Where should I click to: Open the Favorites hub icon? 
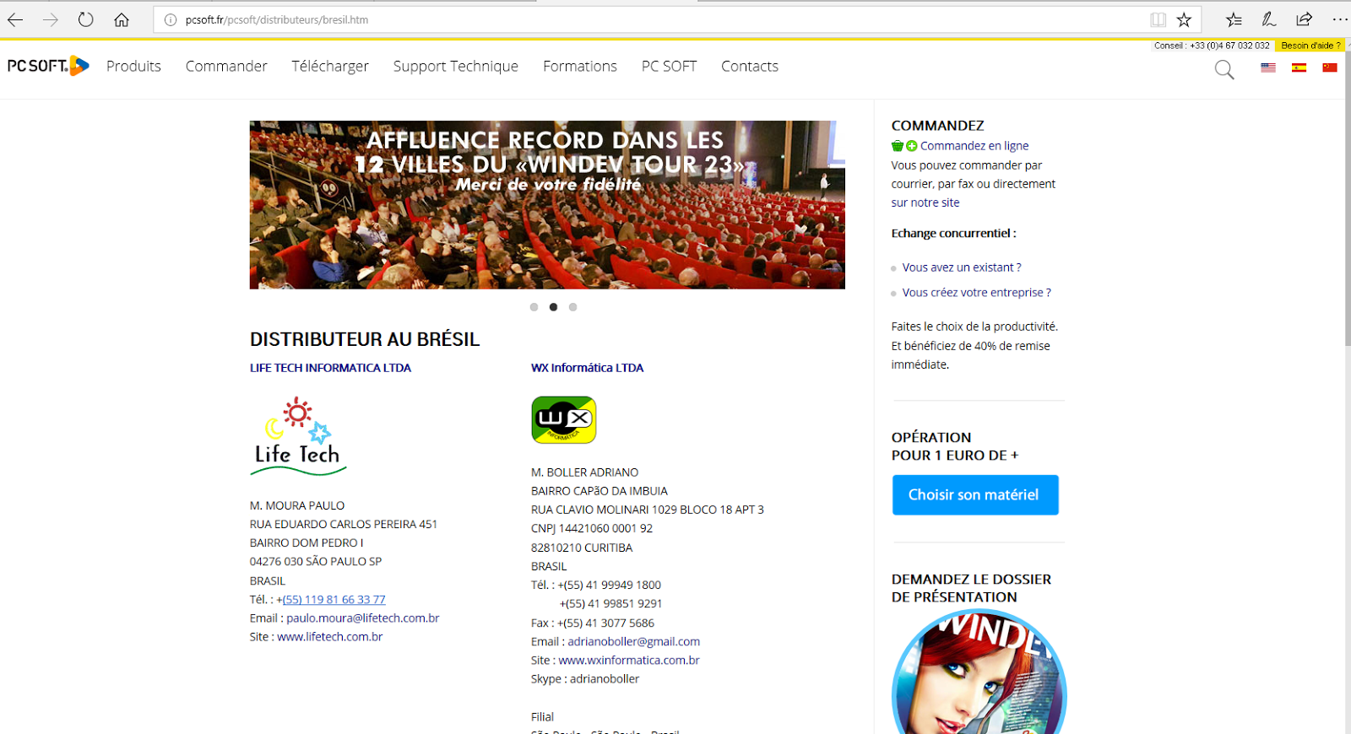(1234, 19)
